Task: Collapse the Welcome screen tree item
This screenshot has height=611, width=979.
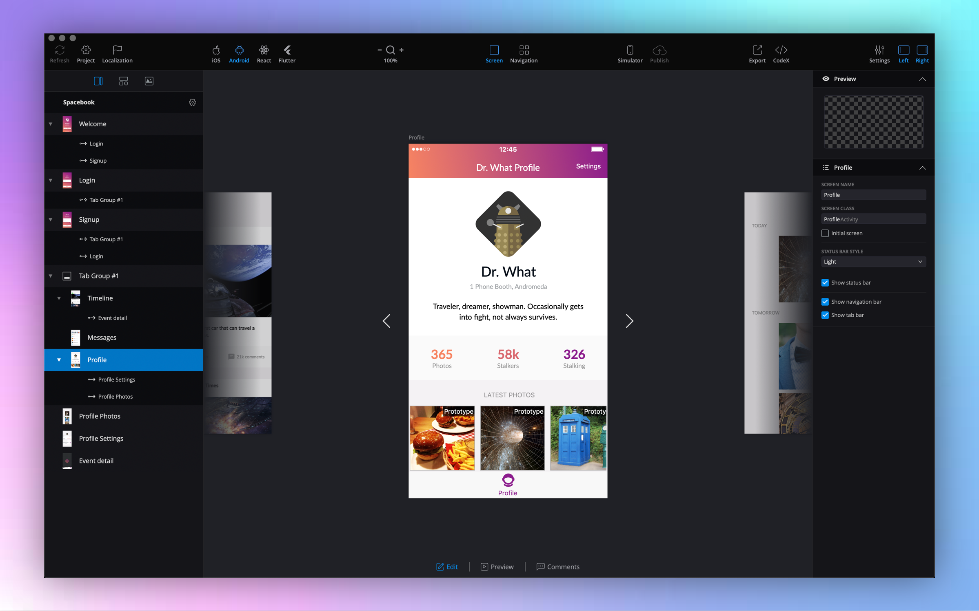Action: click(51, 124)
